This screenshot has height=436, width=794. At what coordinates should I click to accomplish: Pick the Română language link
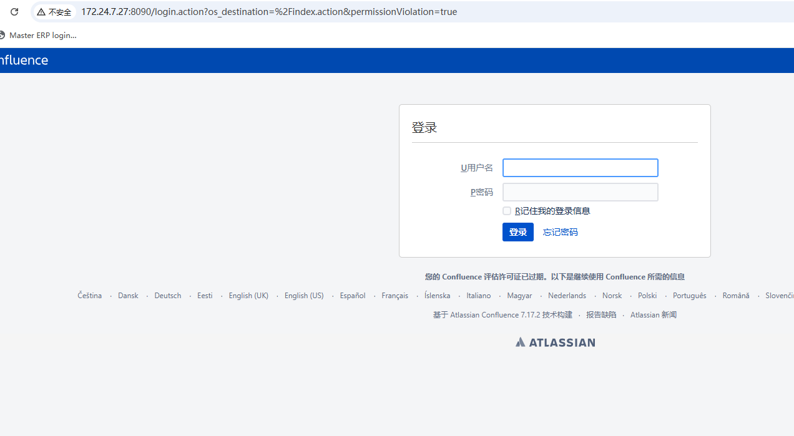click(736, 296)
